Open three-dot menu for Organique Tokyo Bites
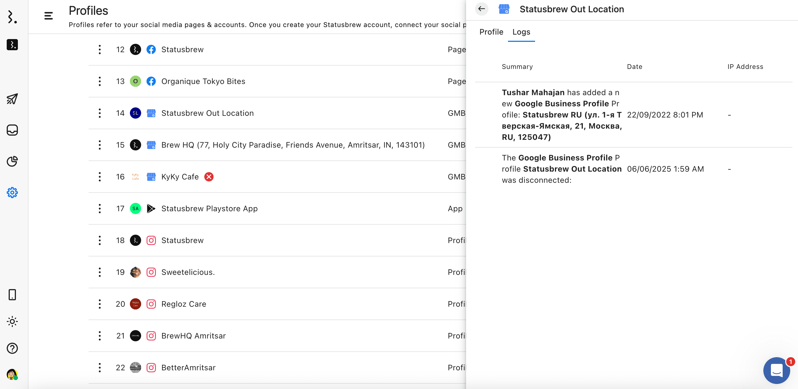Screen dimensions: 798x389 click(x=99, y=81)
